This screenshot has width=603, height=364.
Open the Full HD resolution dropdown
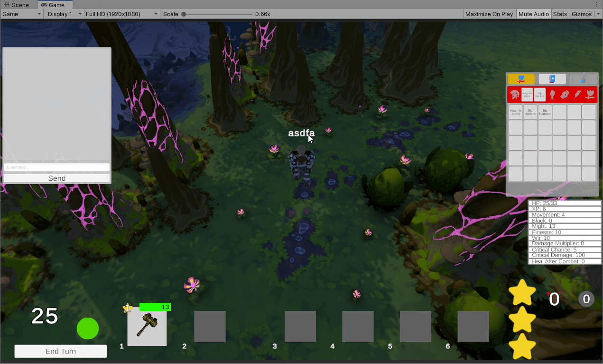tap(121, 14)
